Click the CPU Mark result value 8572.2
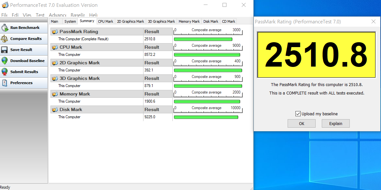 point(150,55)
